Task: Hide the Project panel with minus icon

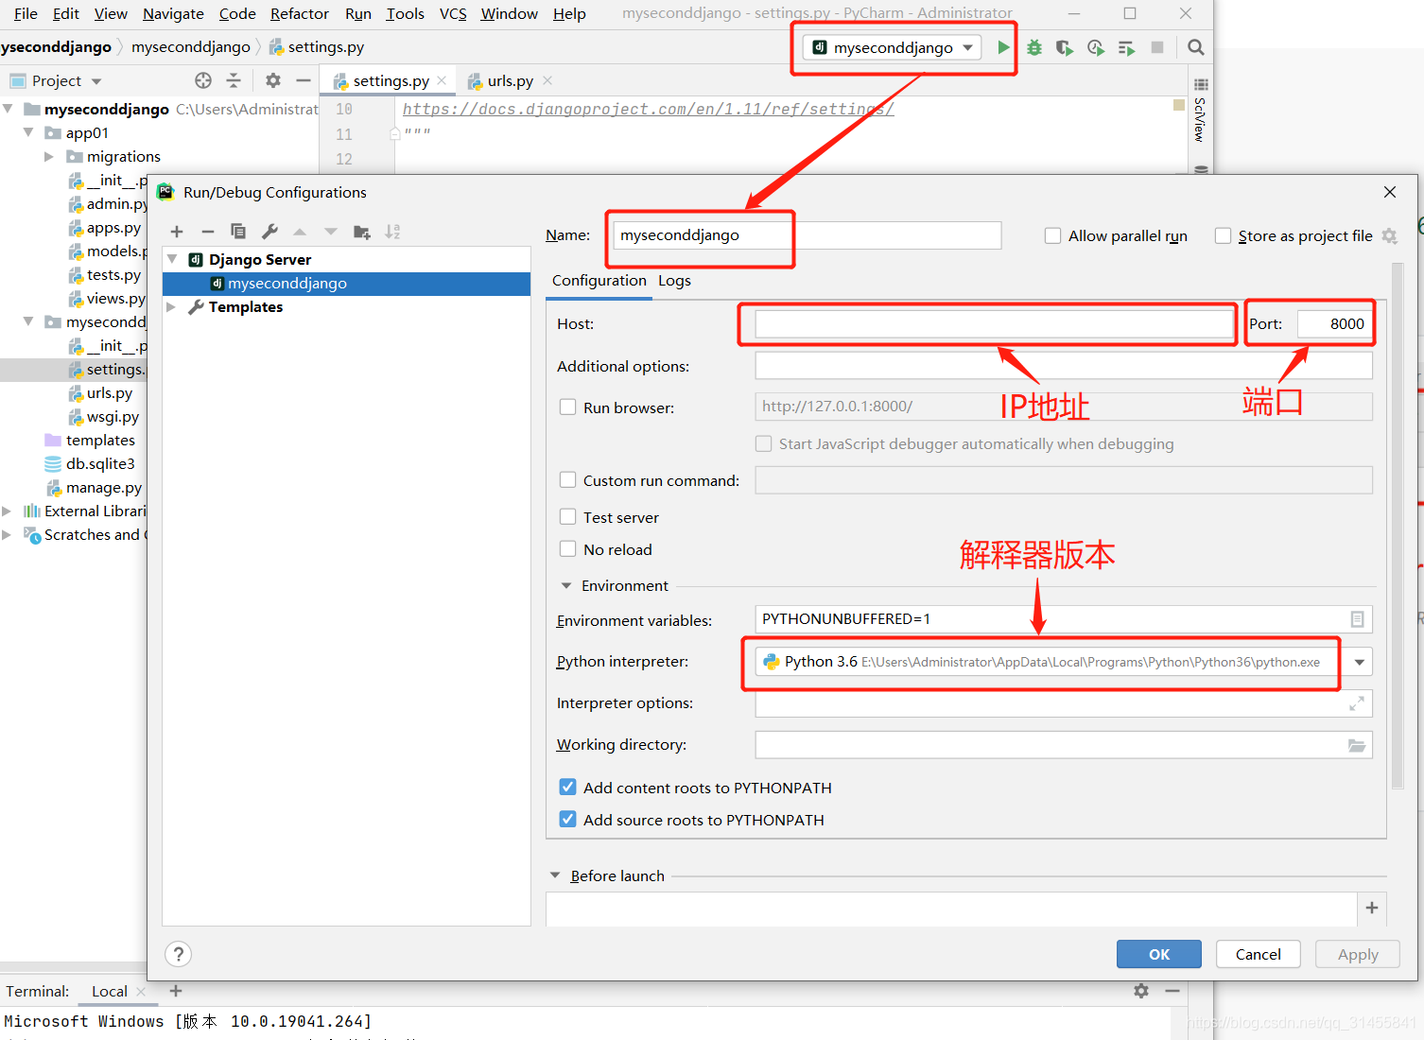Action: coord(304,80)
